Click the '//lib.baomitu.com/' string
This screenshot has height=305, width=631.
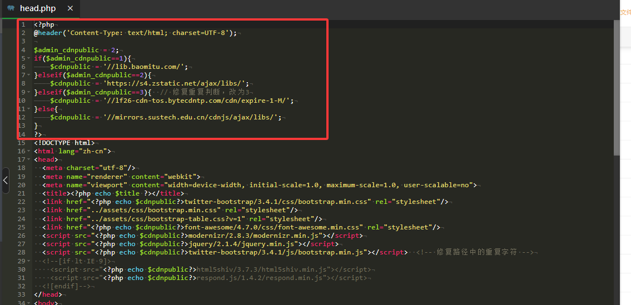[143, 67]
